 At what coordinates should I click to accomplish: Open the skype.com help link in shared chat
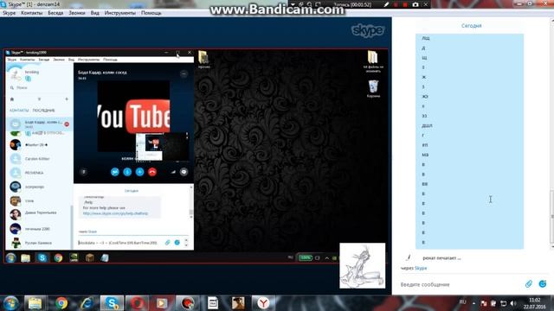tap(115, 213)
